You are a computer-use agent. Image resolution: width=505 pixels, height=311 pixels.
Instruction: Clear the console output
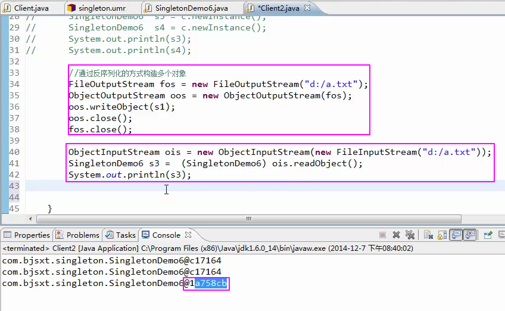pos(428,235)
